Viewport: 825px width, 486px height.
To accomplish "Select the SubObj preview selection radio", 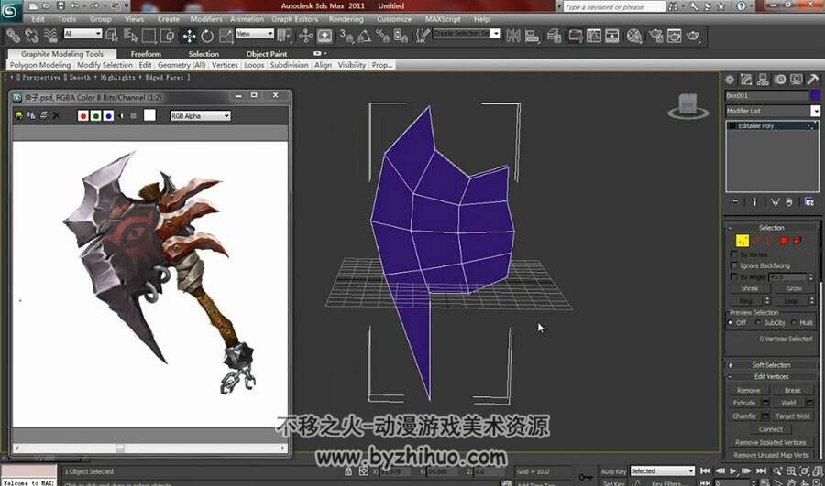I will pyautogui.click(x=758, y=322).
